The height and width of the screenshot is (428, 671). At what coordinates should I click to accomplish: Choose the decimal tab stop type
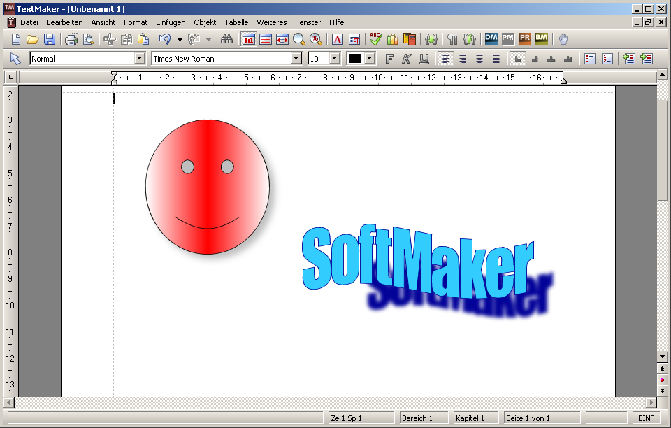click(568, 59)
